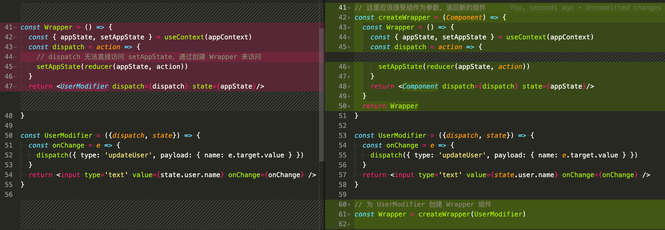Screen dimensions: 665x230
Task: Click line number 53 in right pane gutter
Action: tap(343, 136)
